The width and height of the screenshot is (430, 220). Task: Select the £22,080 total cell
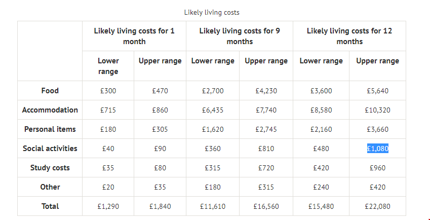(x=377, y=206)
